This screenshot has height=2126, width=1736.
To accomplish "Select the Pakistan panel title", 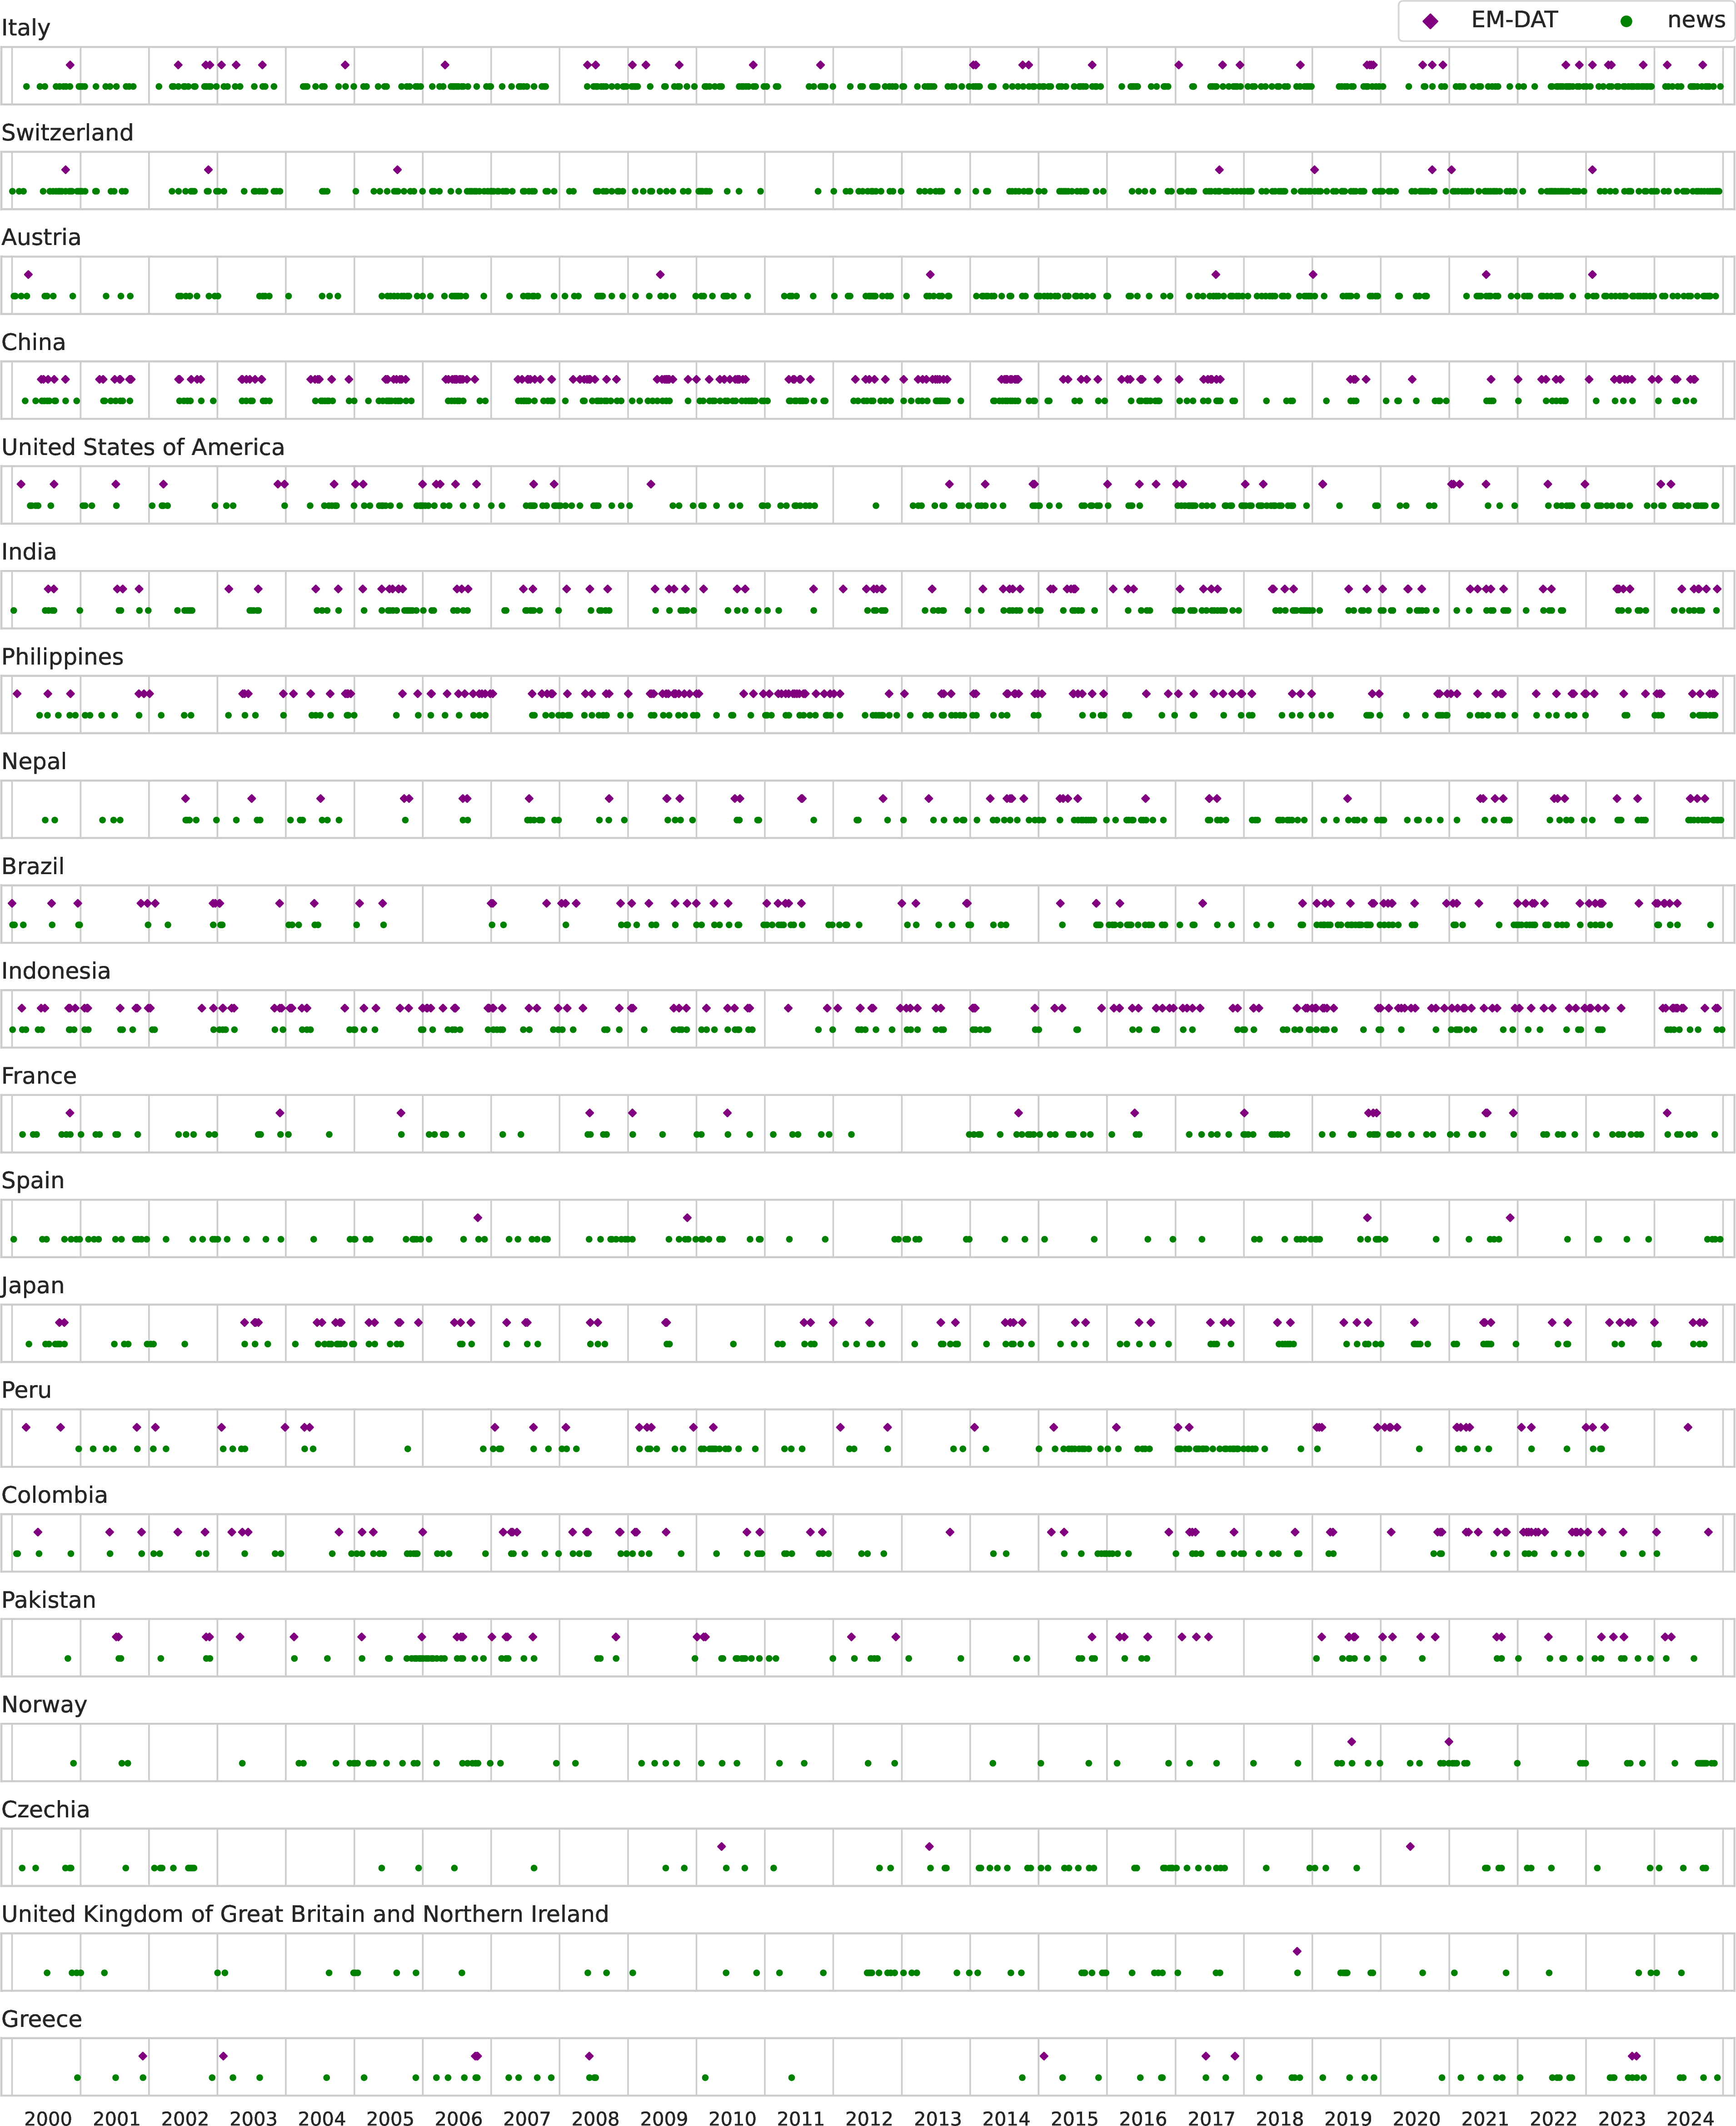I will coord(49,1600).
